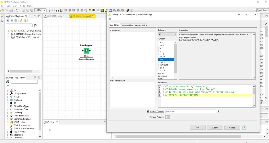The image size is (269, 143).
Task: Expand the IO category in Node Repository
Action: pos(8,91)
